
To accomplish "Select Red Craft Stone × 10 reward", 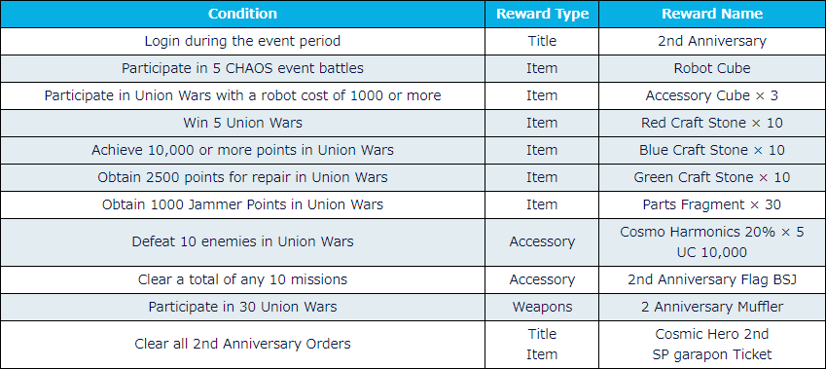I will 712,124.
